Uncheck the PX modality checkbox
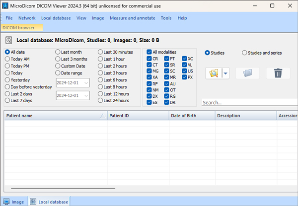Screen dimensions: 298x206 coord(184,77)
